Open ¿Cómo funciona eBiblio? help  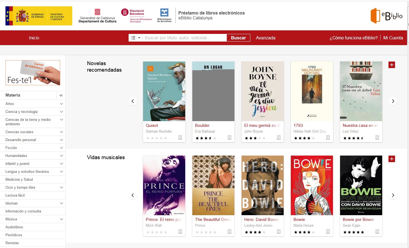tap(353, 38)
